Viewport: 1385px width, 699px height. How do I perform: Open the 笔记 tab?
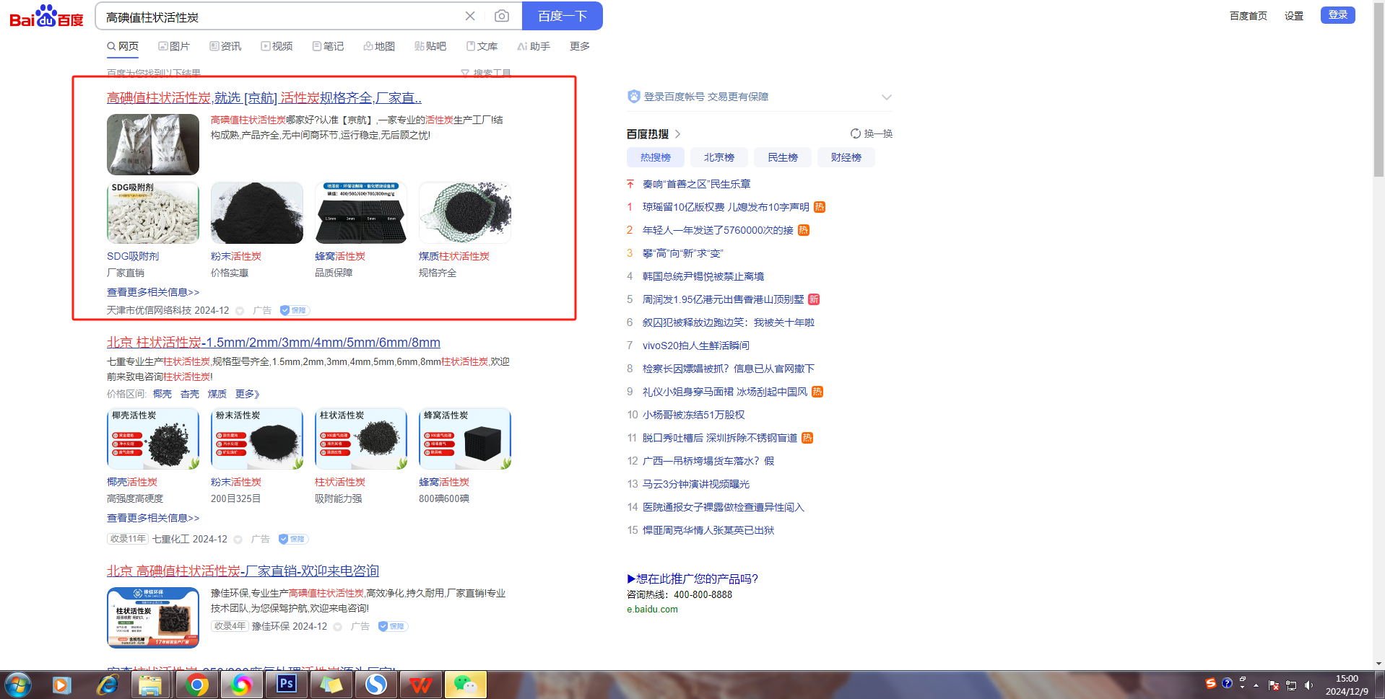coord(328,46)
